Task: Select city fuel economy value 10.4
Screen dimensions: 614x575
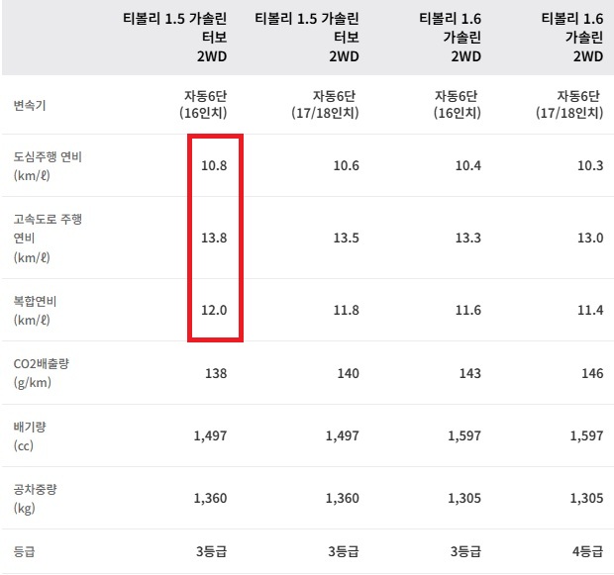Action: (x=468, y=165)
